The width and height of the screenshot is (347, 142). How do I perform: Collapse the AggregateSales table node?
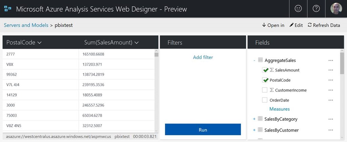[x=254, y=61]
